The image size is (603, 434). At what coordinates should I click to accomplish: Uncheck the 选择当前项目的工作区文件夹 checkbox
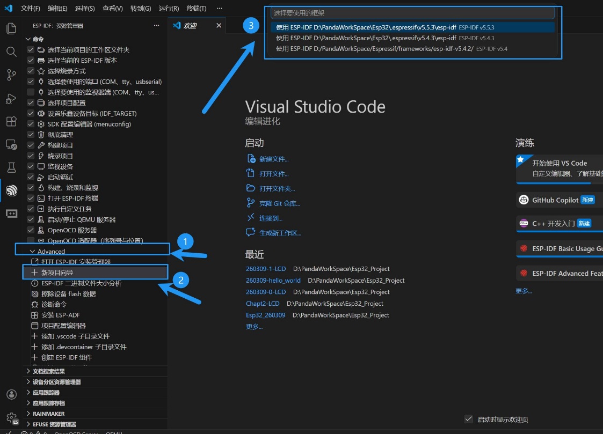coord(31,49)
